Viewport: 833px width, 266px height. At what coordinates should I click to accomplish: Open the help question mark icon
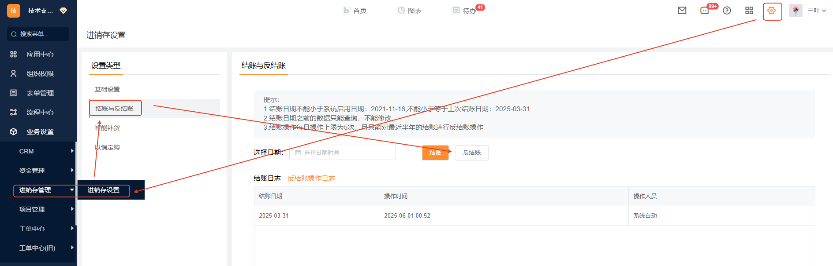point(727,11)
